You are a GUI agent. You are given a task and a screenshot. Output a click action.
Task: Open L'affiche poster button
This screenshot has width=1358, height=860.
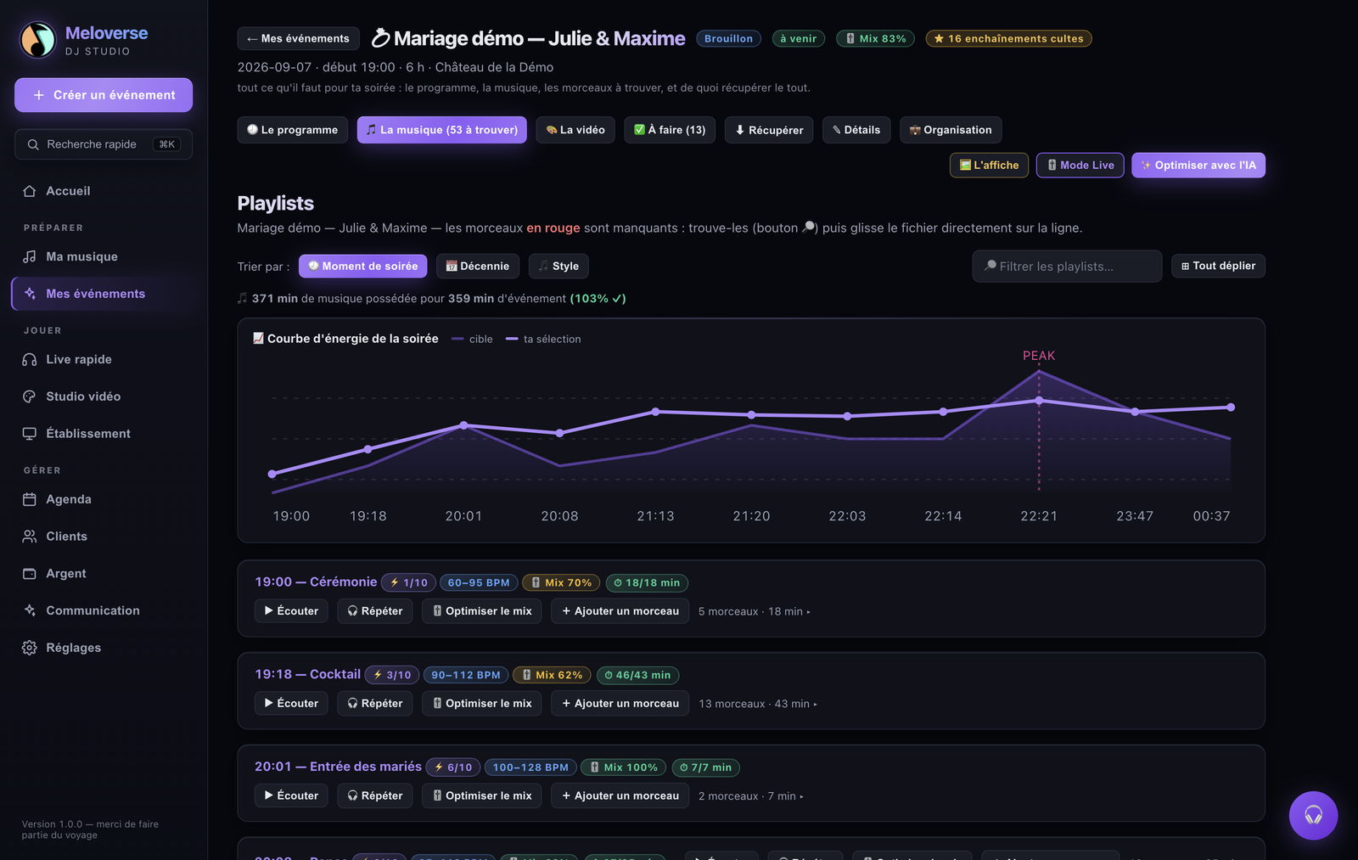click(x=989, y=165)
